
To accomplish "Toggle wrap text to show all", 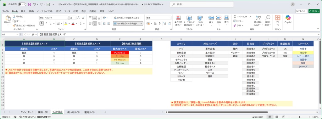I will click(x=126, y=18).
